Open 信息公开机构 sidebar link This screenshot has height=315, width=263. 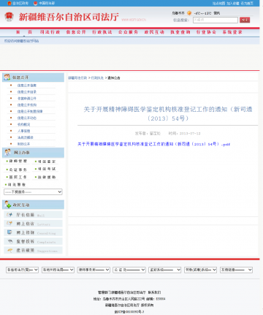pyautogui.click(x=27, y=105)
